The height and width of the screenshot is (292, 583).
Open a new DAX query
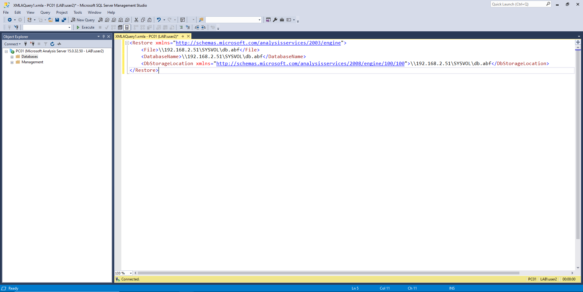point(127,20)
